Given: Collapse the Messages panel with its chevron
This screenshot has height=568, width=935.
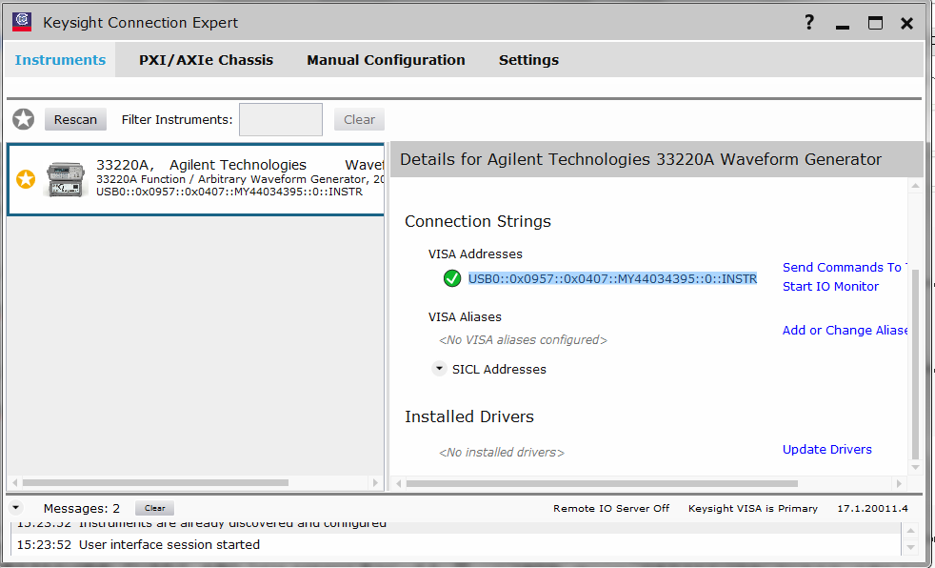Looking at the screenshot, I should pos(13,507).
